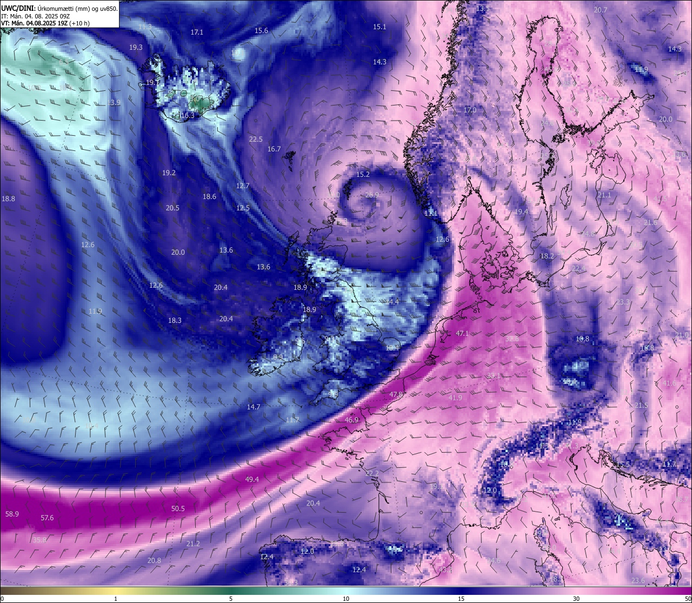Select the 17.0 value over Norway
This screenshot has width=692, height=603.
(470, 110)
